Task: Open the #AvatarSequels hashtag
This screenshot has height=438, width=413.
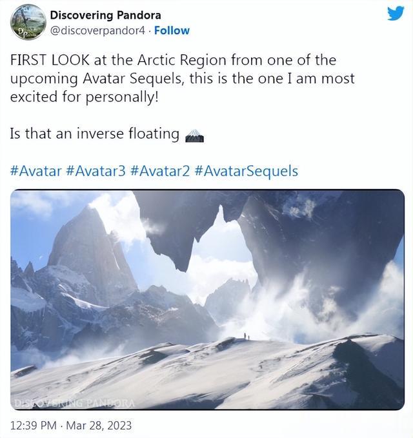Action: (246, 171)
